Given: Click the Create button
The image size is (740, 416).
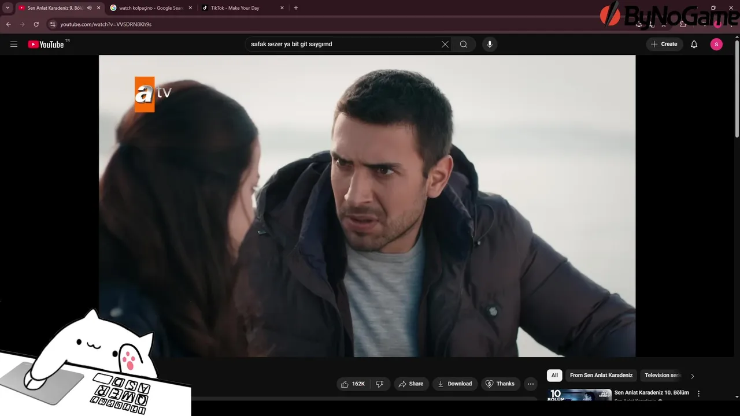Looking at the screenshot, I should 664,44.
